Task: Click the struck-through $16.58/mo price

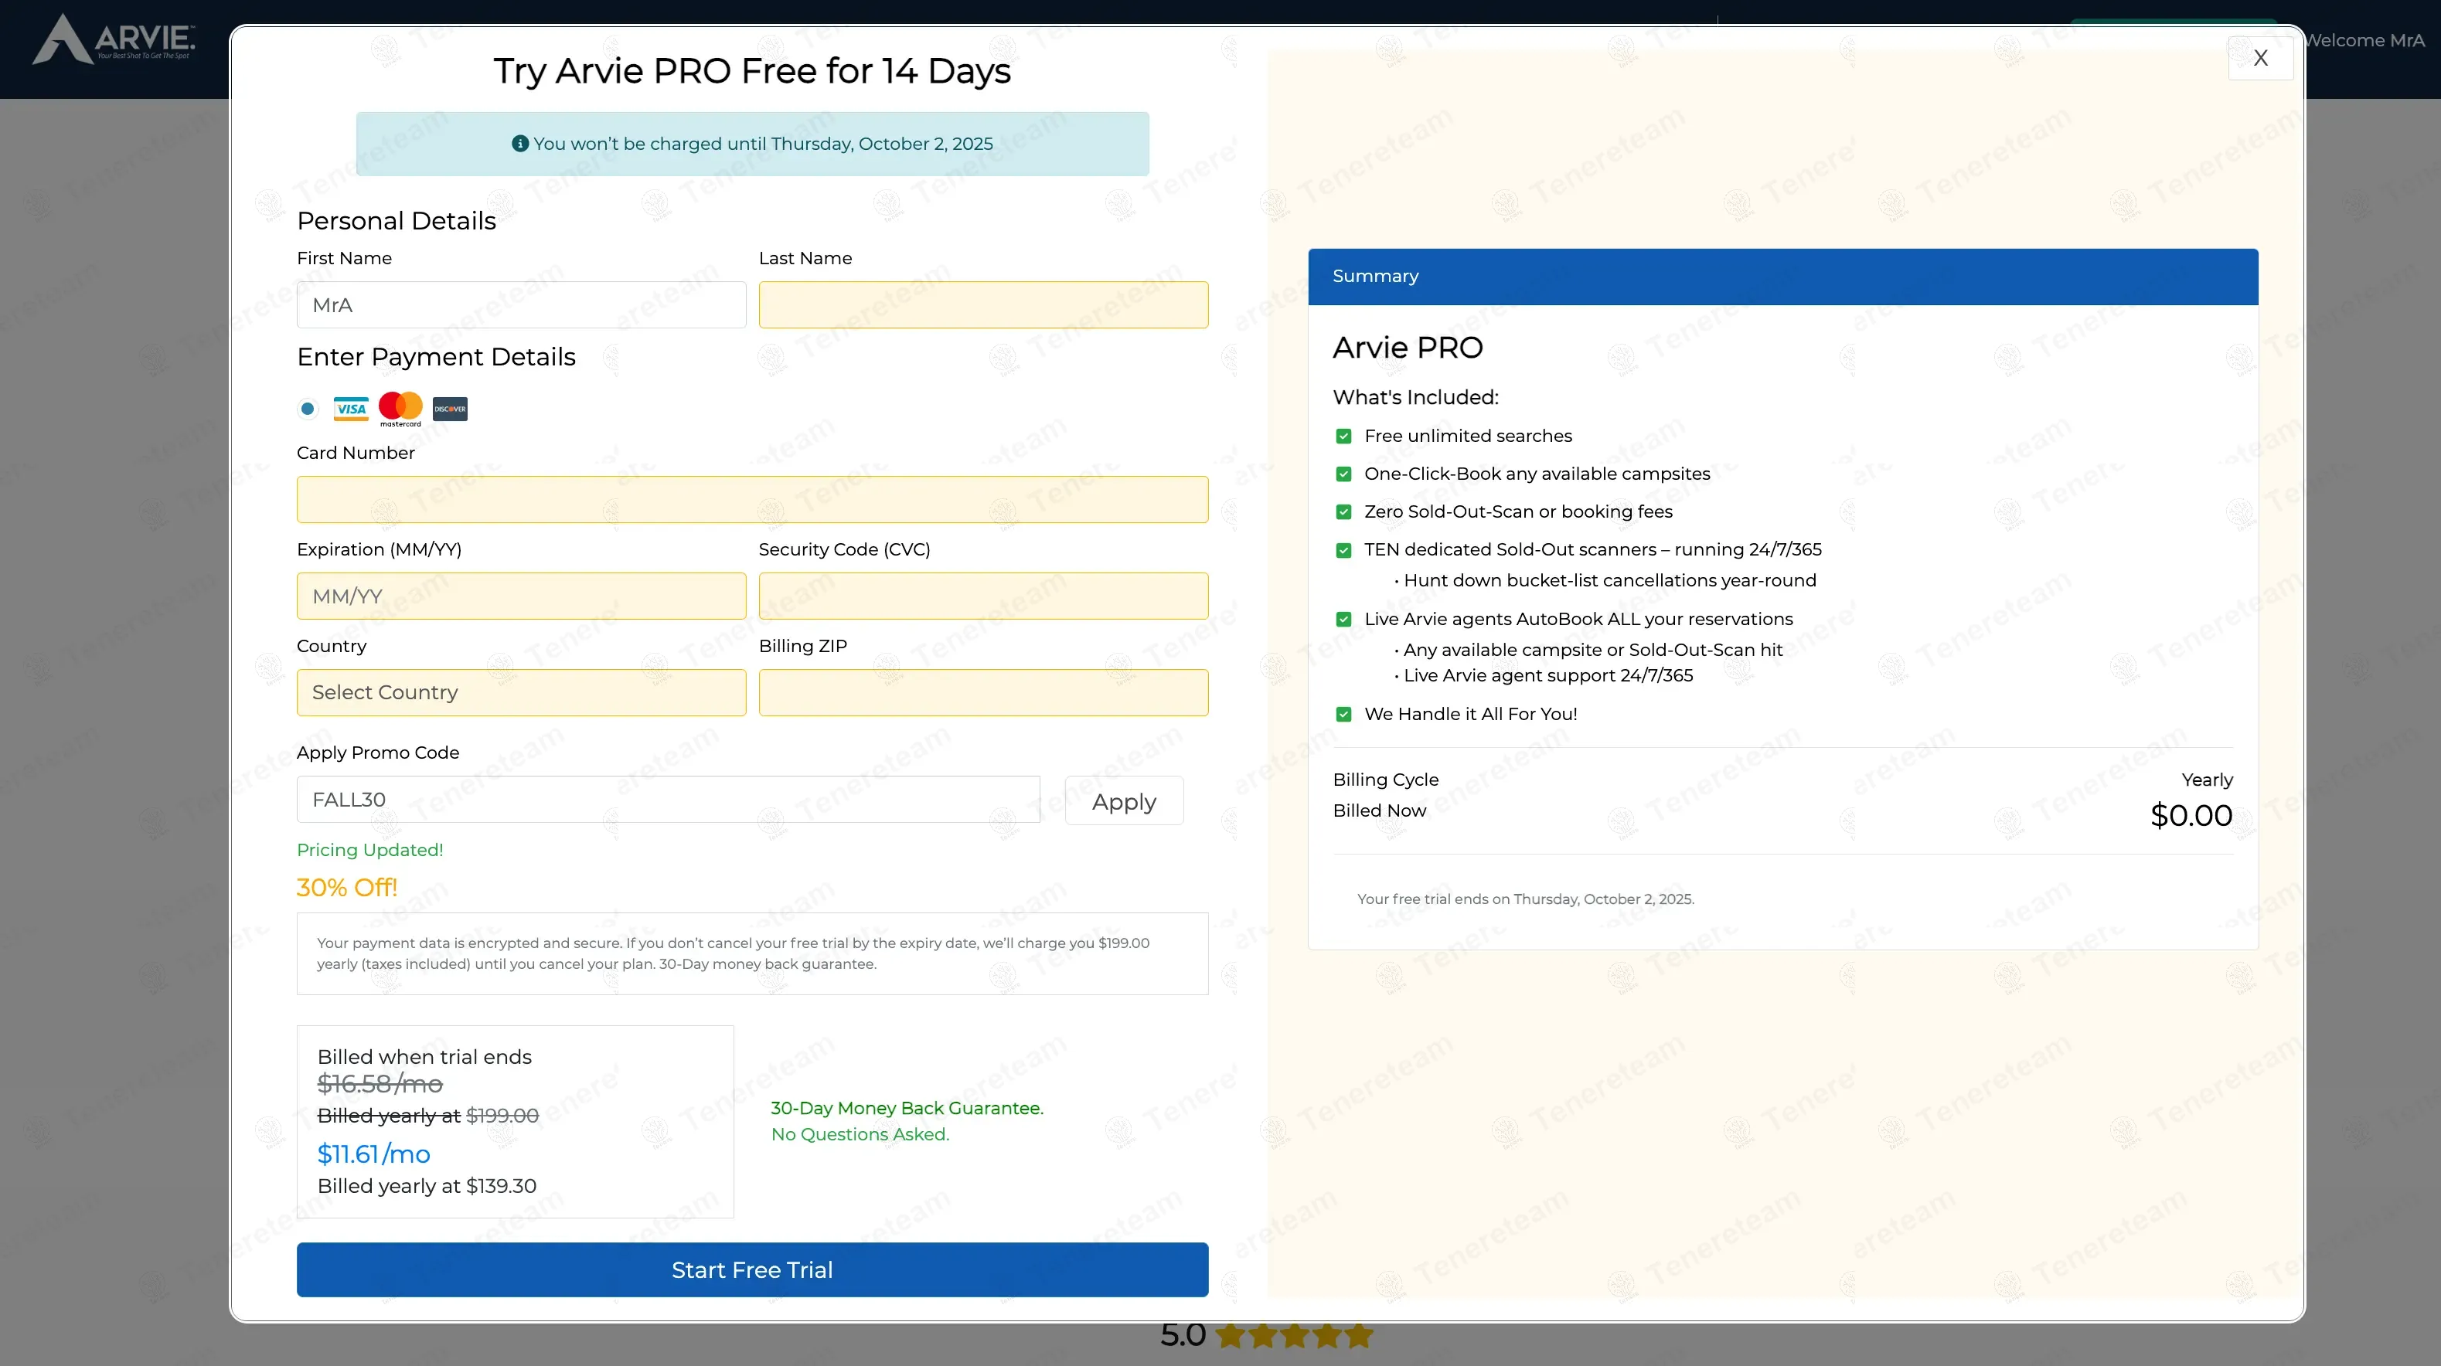Action: 380,1084
